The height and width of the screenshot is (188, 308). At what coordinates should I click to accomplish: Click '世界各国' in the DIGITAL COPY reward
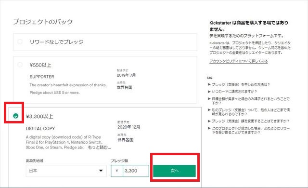[x=126, y=140]
